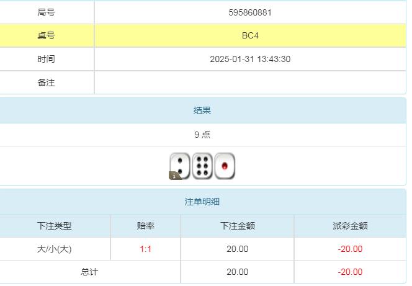
Task: Click the 下注类型 column header
Action: pyautogui.click(x=55, y=226)
